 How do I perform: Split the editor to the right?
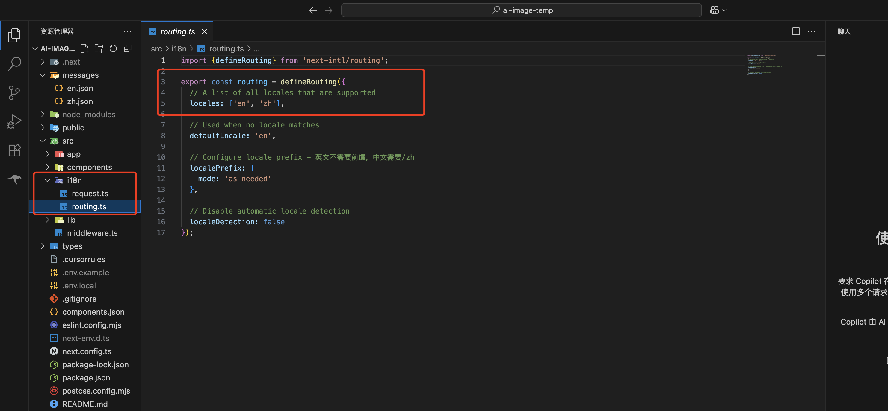[796, 31]
